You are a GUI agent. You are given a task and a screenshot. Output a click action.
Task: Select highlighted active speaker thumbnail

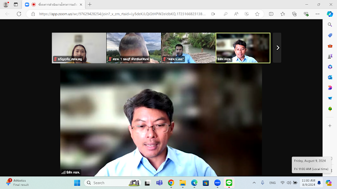[x=243, y=48]
